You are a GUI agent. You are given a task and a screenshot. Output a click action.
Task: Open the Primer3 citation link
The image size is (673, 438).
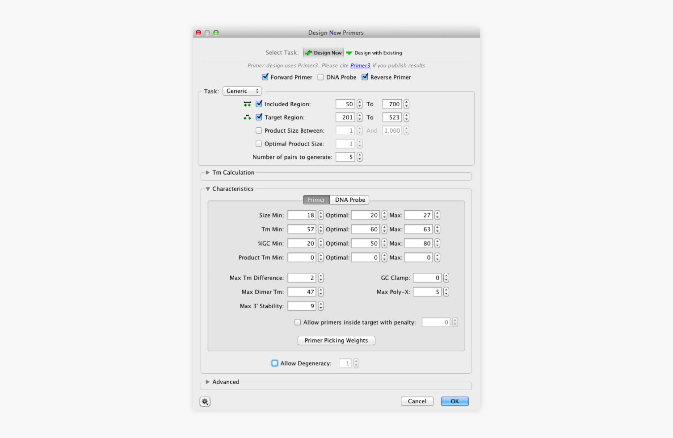[x=360, y=66]
